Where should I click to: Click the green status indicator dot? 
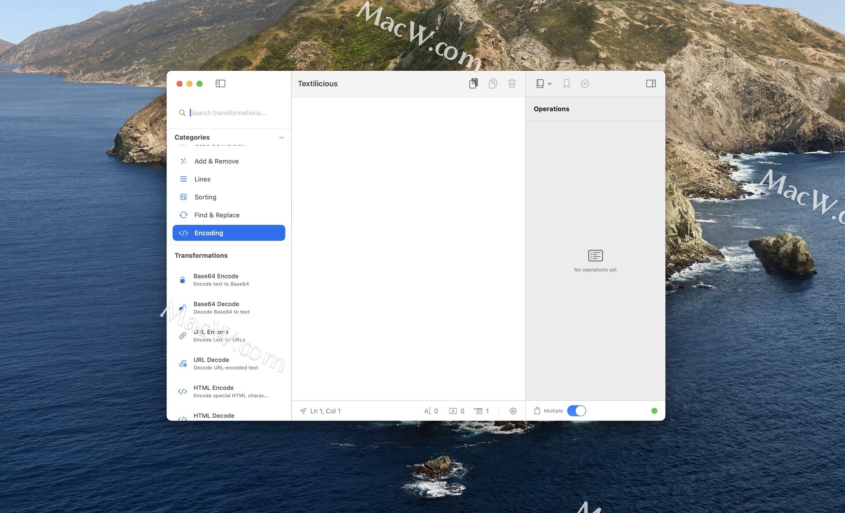[654, 411]
